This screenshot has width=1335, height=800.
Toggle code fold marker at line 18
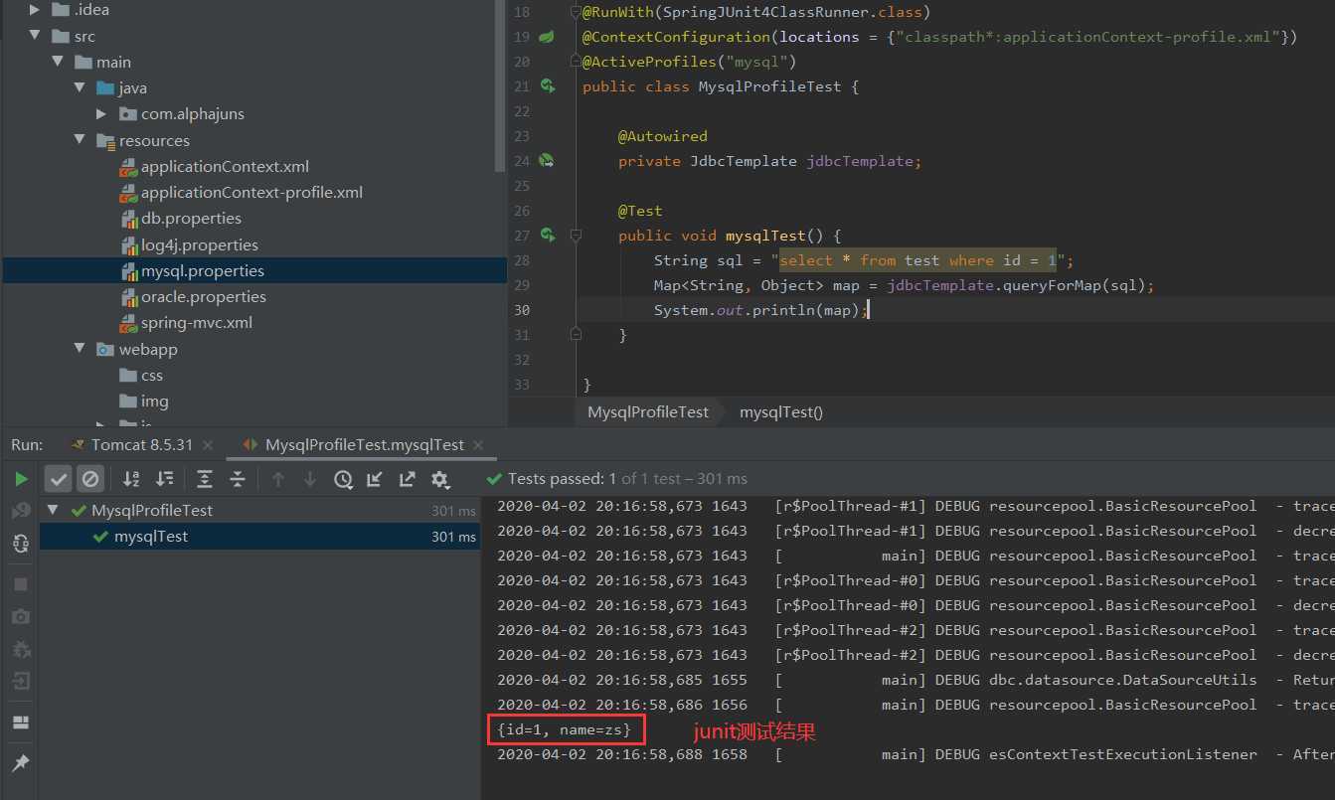(575, 12)
